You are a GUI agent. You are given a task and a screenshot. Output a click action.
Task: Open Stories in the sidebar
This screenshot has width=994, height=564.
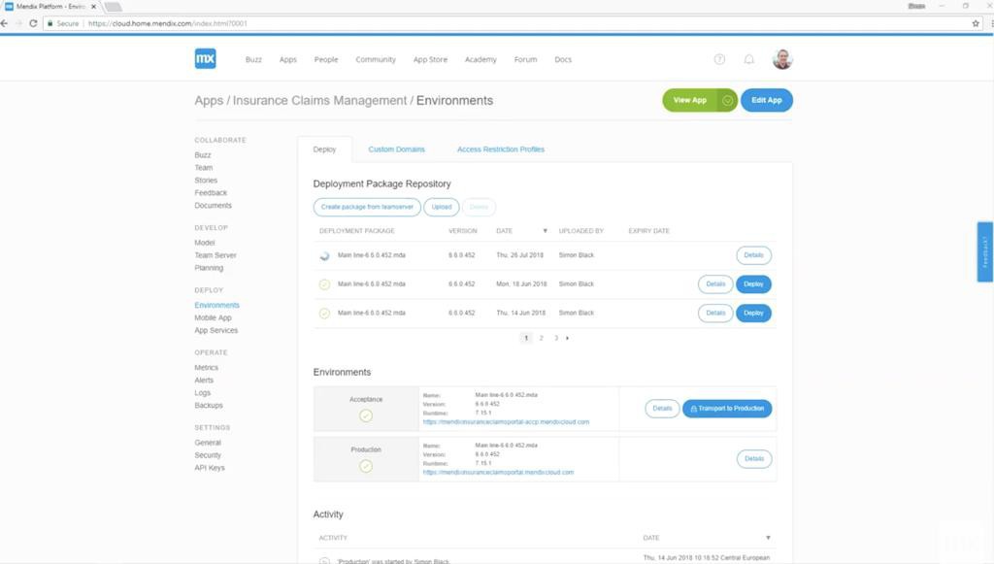click(x=206, y=181)
